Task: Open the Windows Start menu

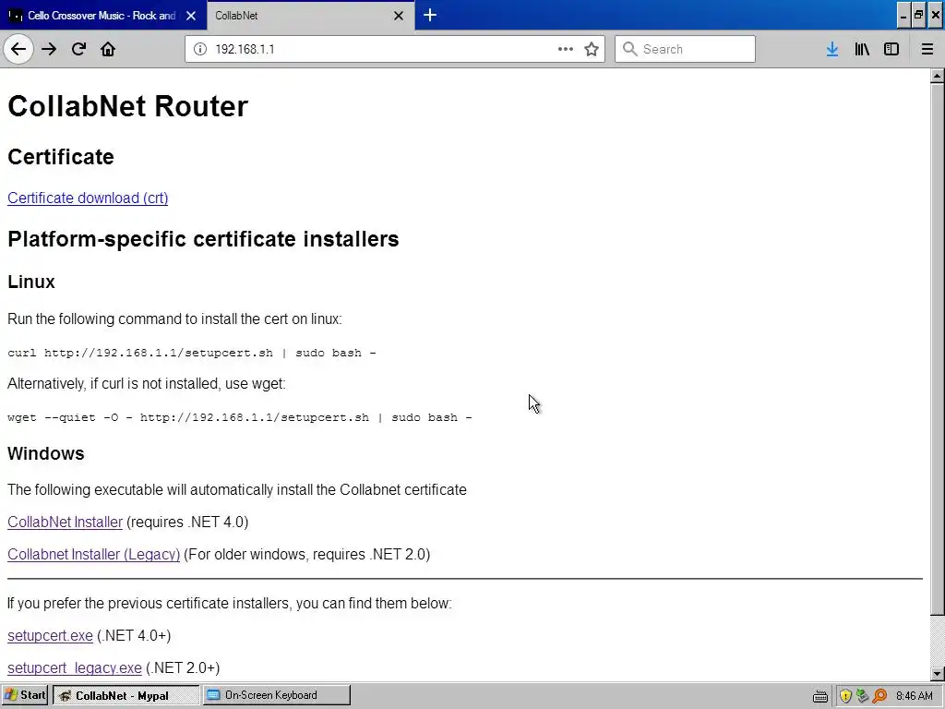Action: click(x=25, y=695)
